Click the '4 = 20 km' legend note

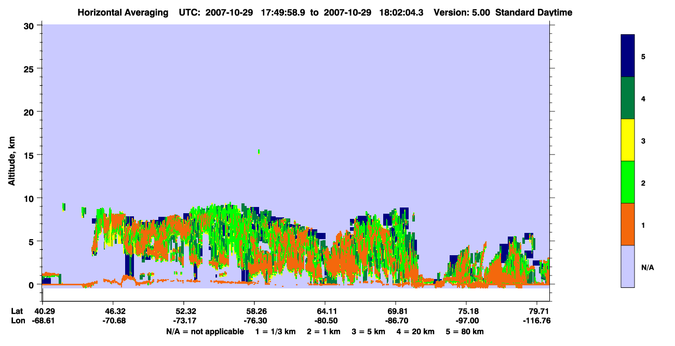pos(415,331)
